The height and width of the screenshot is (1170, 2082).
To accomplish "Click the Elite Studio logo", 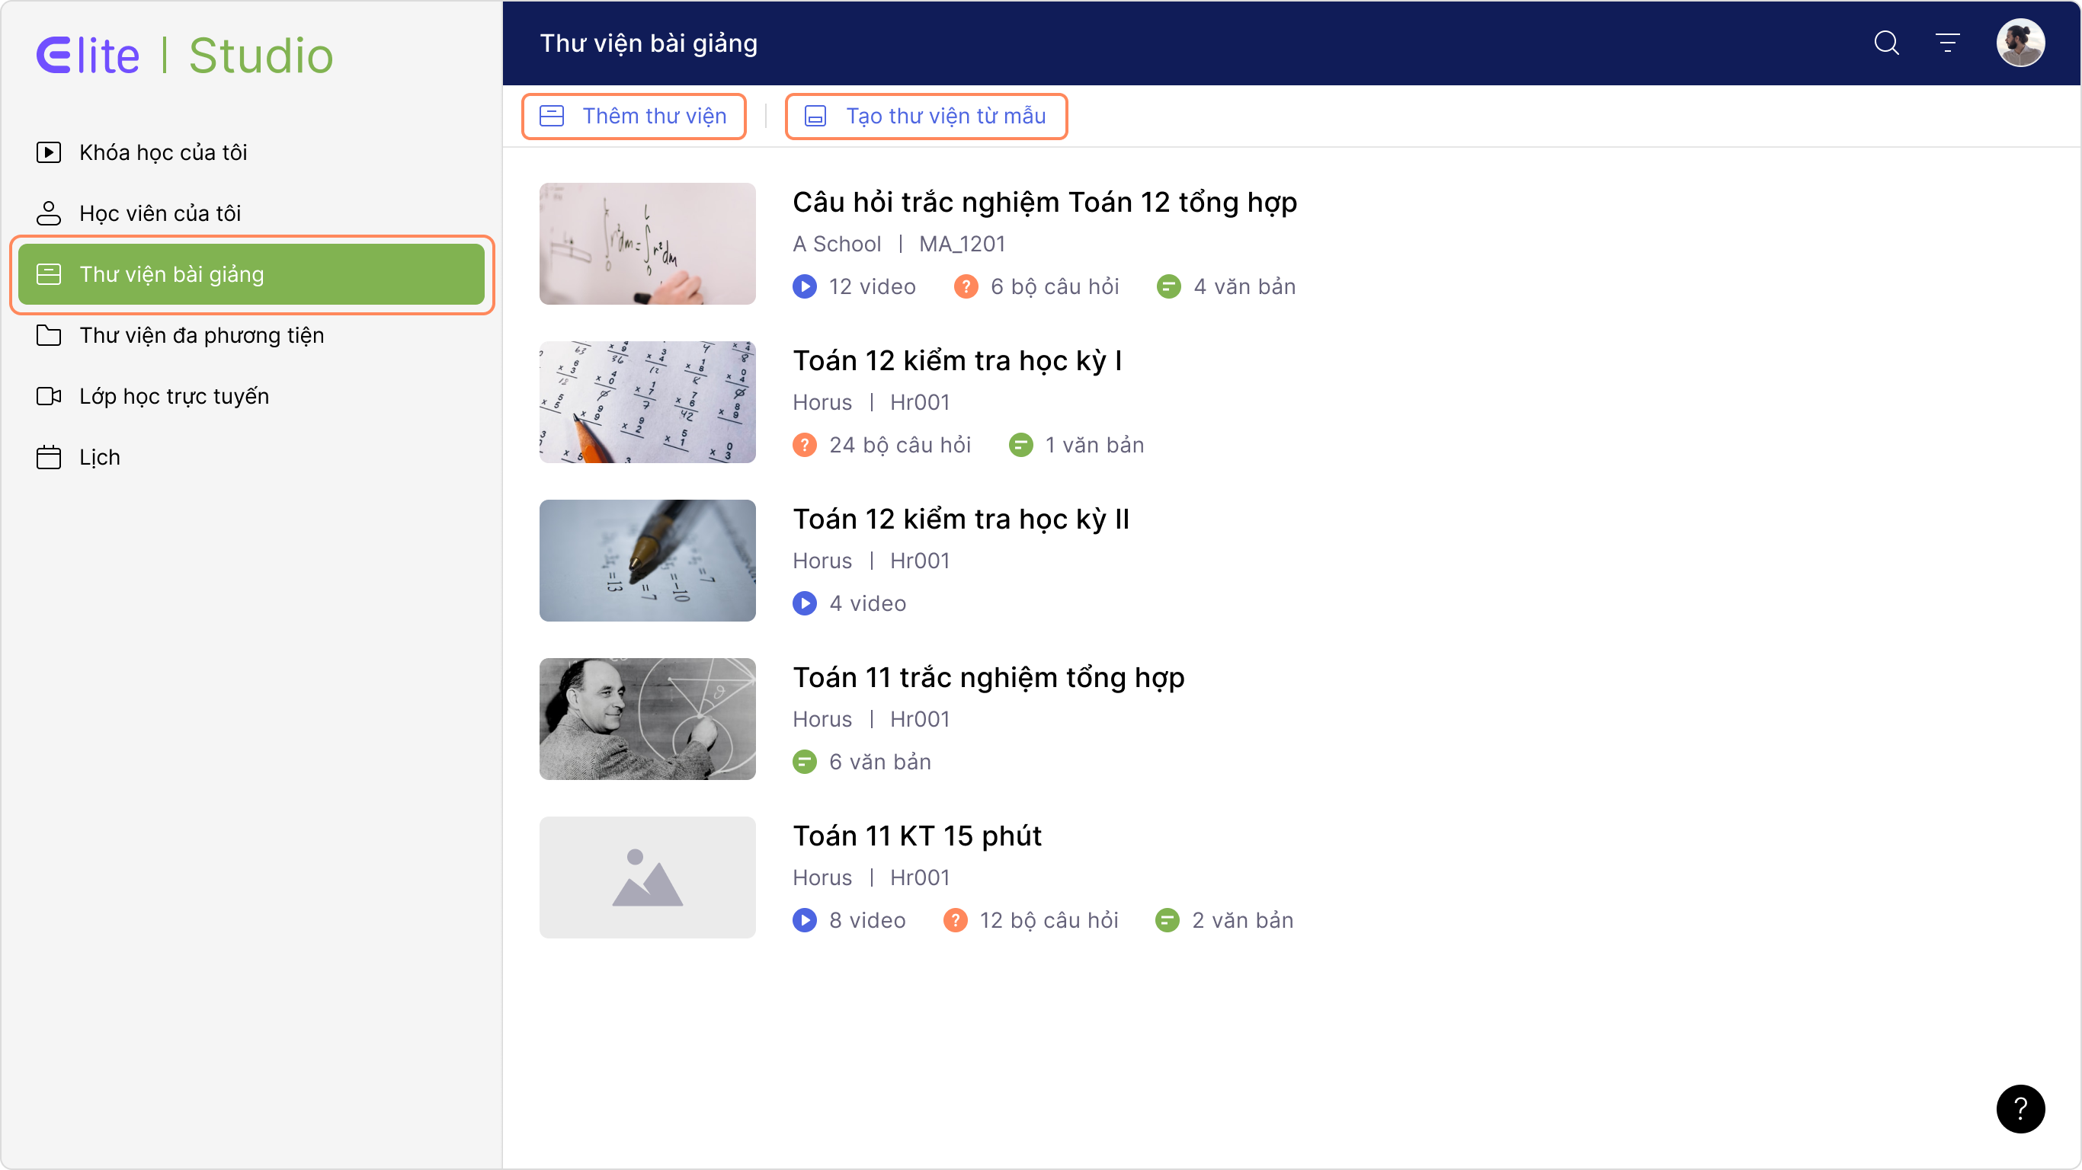I will tap(184, 56).
